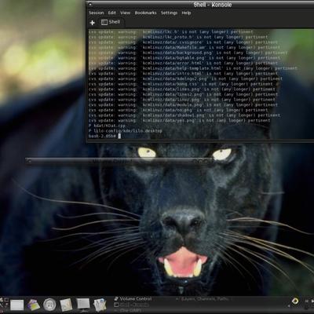Click the colorful cards icon in bottom panel

click(x=33, y=305)
